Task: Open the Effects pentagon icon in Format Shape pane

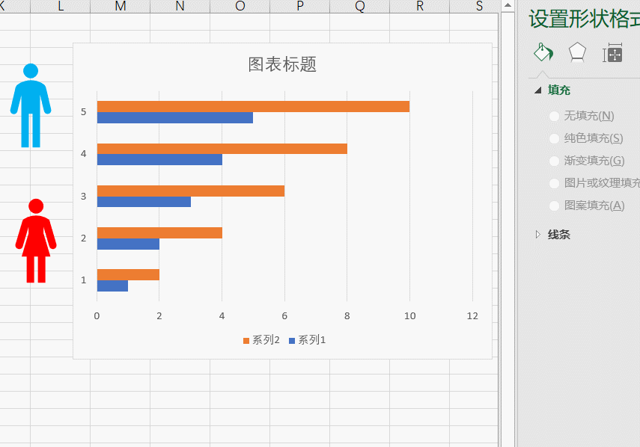Action: [x=576, y=52]
